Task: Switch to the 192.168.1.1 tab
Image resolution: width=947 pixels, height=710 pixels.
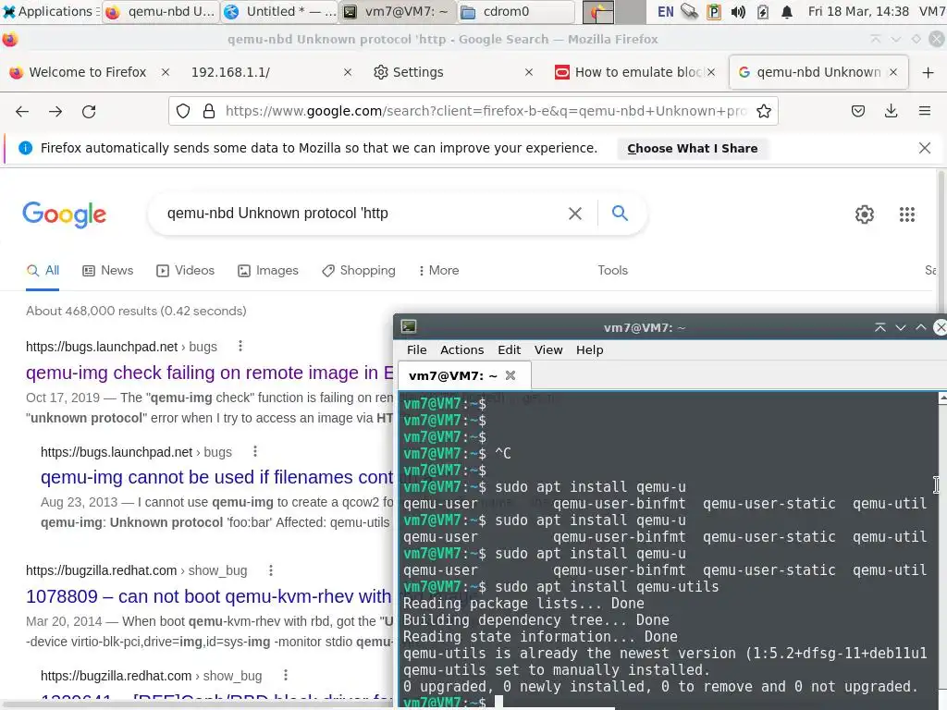Action: pos(230,72)
